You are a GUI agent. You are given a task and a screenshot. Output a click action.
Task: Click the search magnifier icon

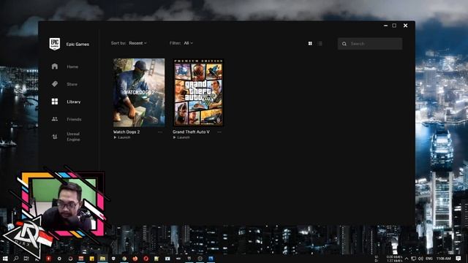tap(344, 44)
